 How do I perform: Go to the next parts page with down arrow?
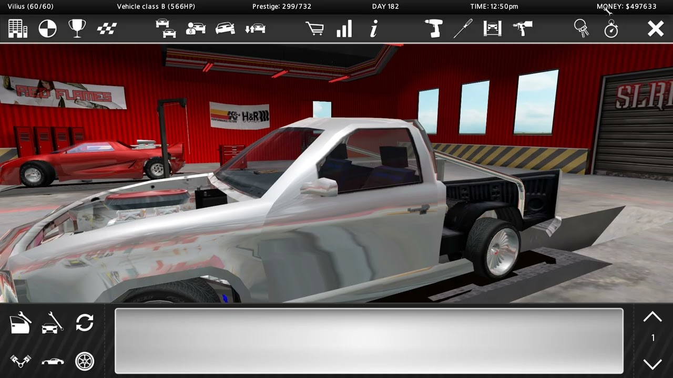[x=652, y=363]
